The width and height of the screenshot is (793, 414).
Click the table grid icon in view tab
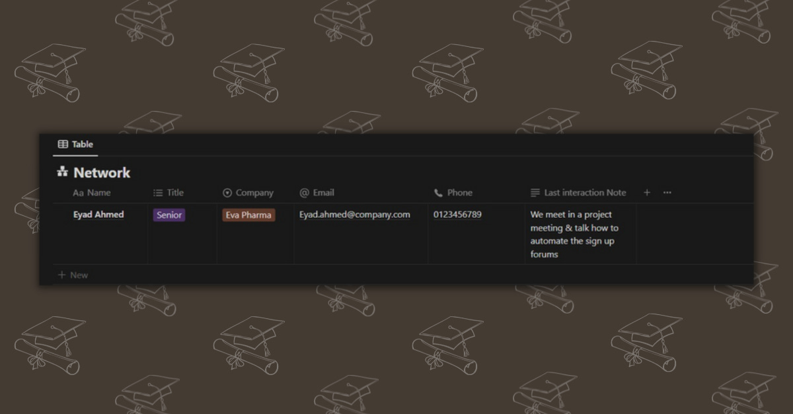click(63, 144)
